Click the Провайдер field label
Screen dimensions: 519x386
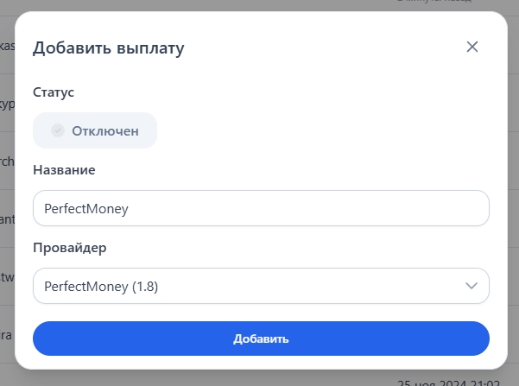click(x=69, y=248)
